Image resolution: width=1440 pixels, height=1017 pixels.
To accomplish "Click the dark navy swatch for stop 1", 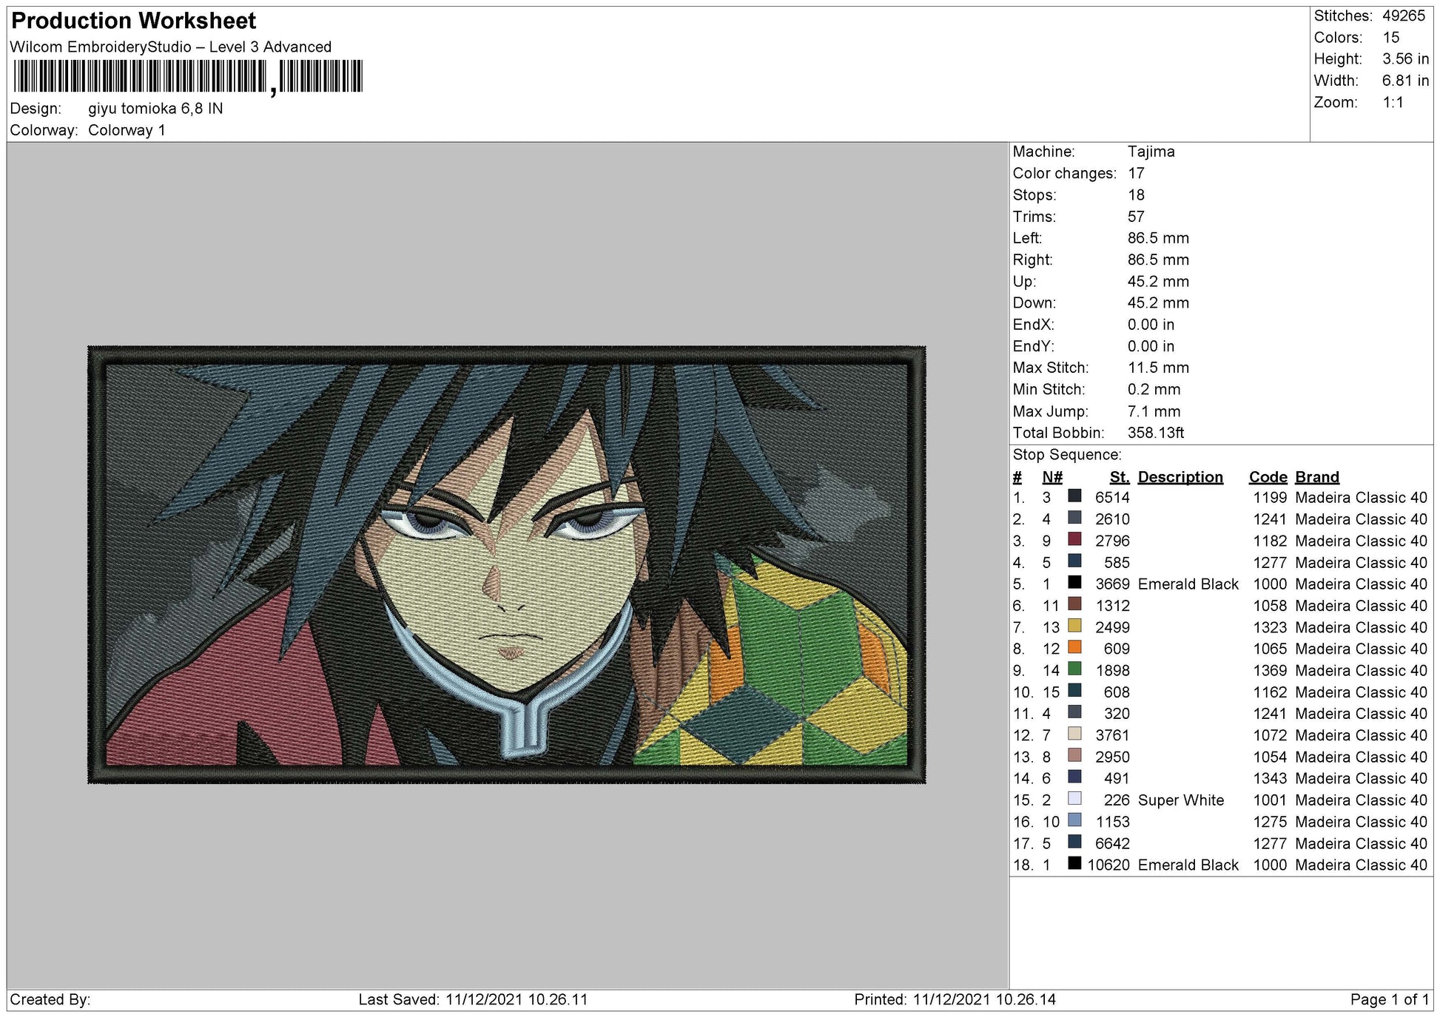I will (x=1074, y=496).
